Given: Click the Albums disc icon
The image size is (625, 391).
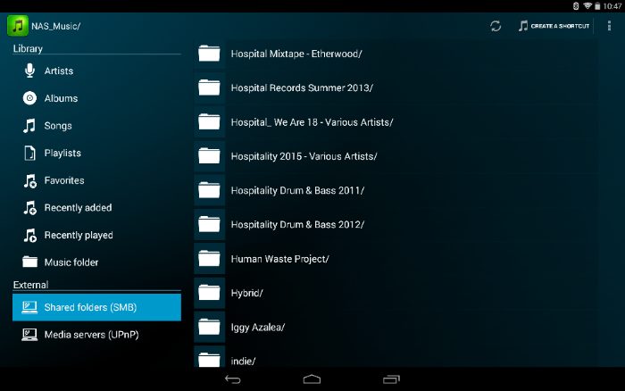Looking at the screenshot, I should point(29,98).
